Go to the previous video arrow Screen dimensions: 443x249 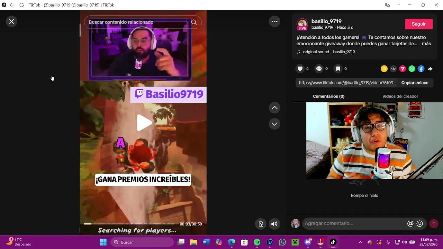pos(274,108)
